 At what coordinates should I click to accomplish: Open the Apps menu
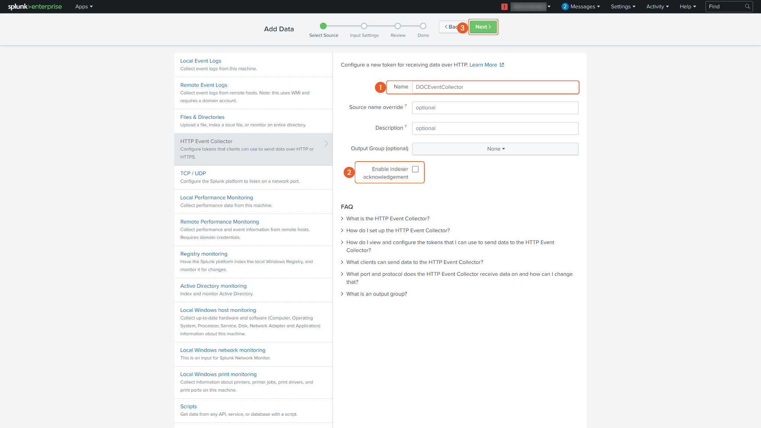tap(84, 7)
